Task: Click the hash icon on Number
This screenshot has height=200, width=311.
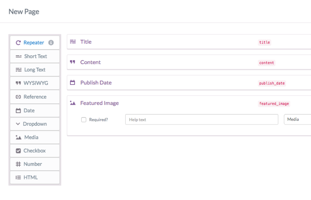Action: (18, 164)
